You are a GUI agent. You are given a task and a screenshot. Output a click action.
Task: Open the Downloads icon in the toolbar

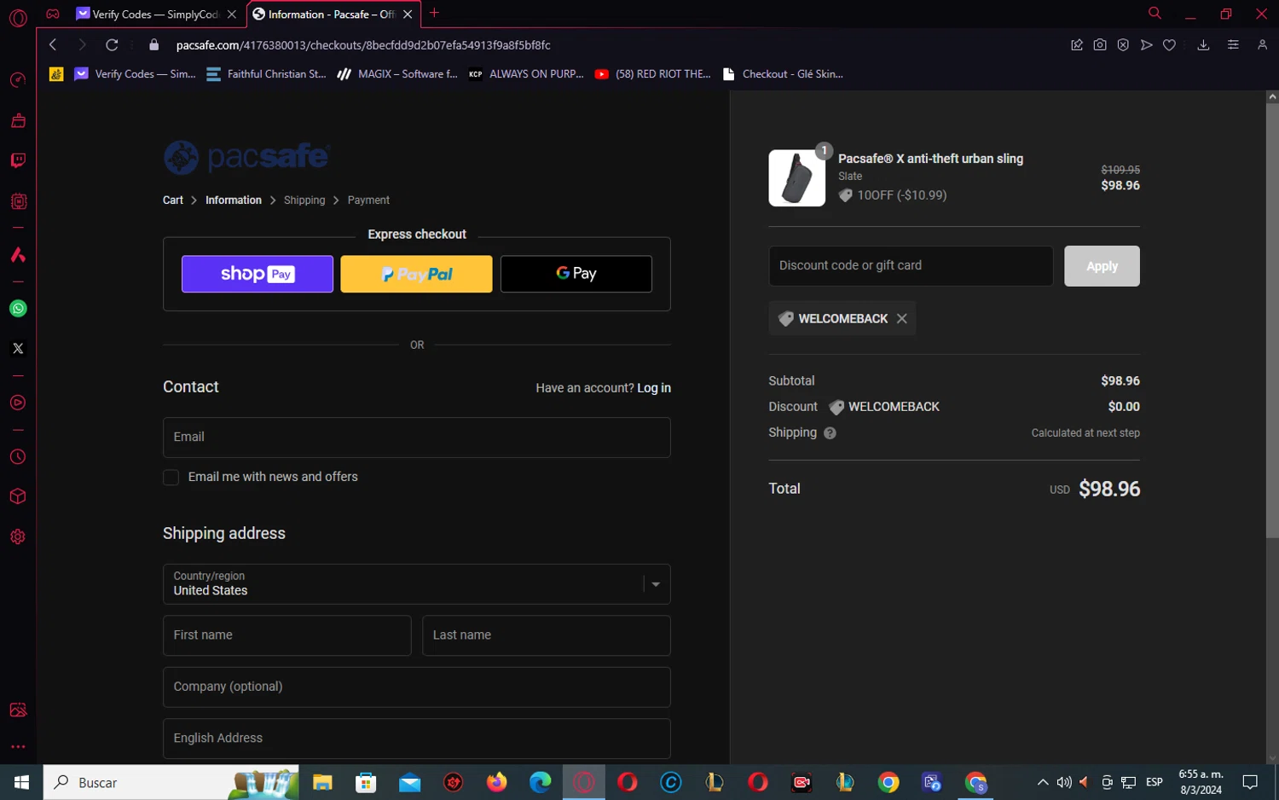(1203, 44)
